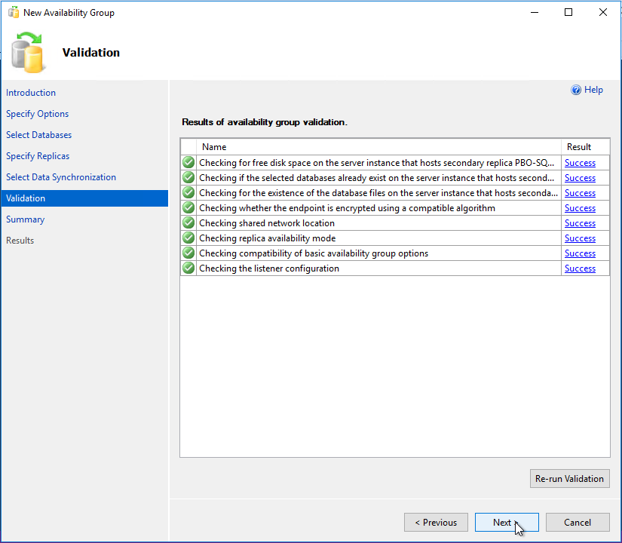Select the Summary step in sidebar
This screenshot has width=622, height=543.
click(x=26, y=219)
